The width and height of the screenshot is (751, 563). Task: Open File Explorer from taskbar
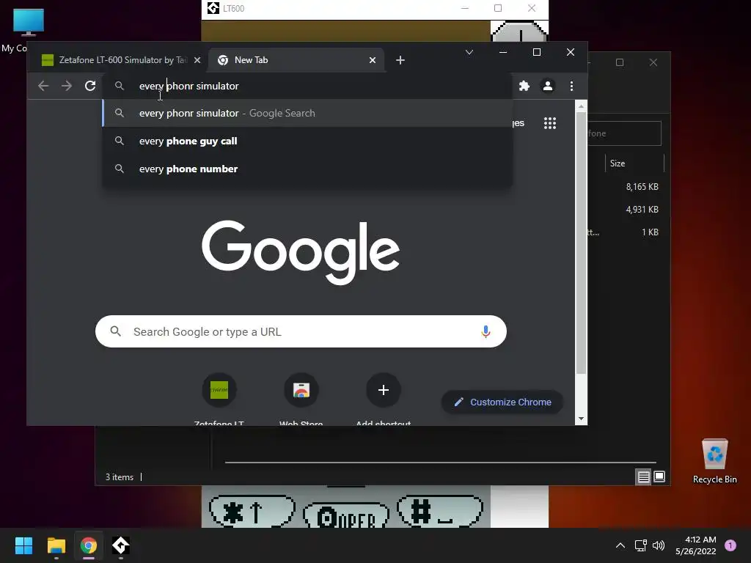tap(56, 545)
